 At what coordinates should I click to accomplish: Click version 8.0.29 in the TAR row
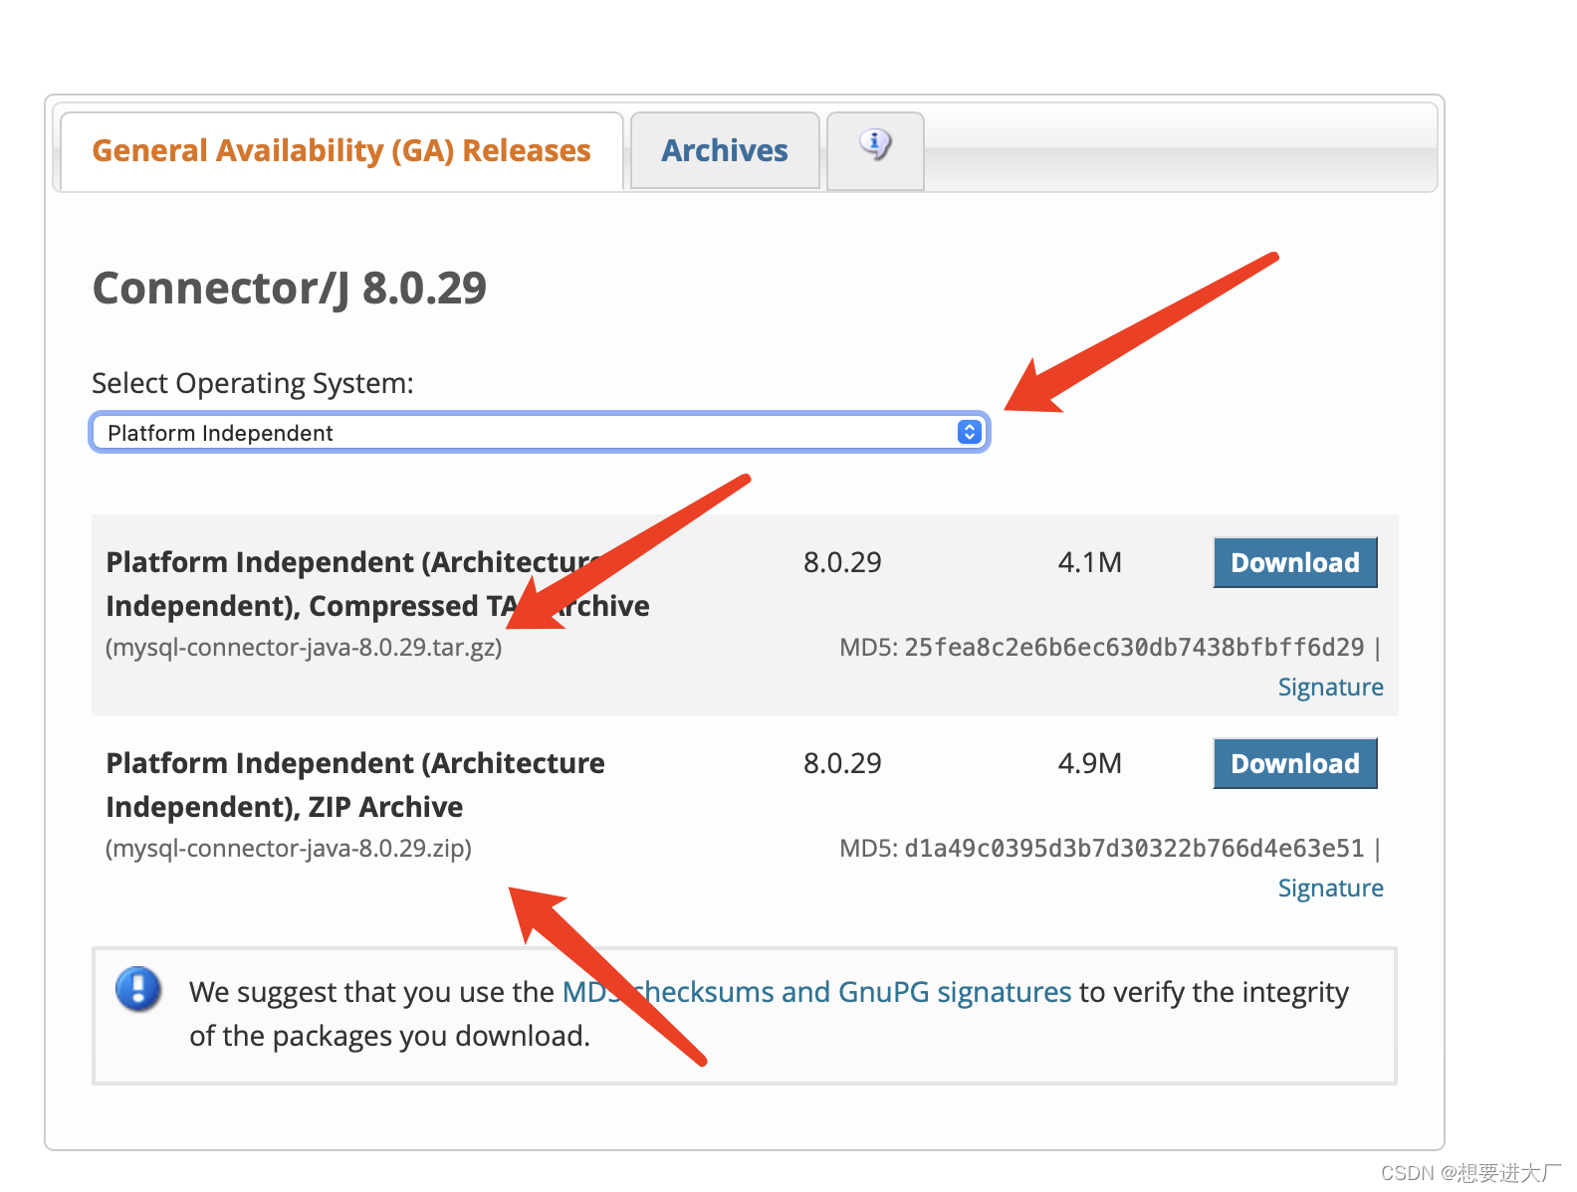(842, 562)
